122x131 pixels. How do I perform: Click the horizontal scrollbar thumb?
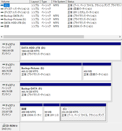click(44, 37)
